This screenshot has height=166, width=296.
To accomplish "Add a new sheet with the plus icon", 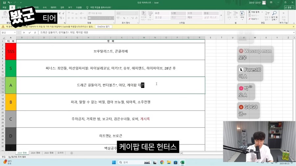I will point(72,153).
